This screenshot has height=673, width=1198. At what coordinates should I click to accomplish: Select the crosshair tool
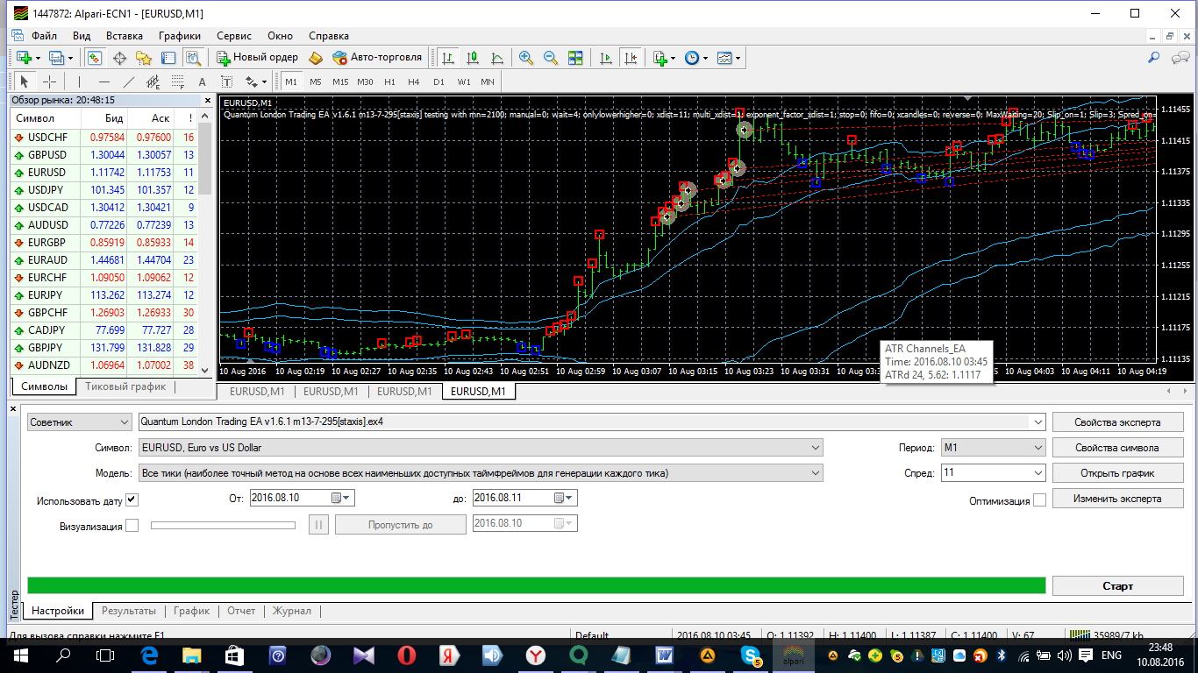pos(50,81)
